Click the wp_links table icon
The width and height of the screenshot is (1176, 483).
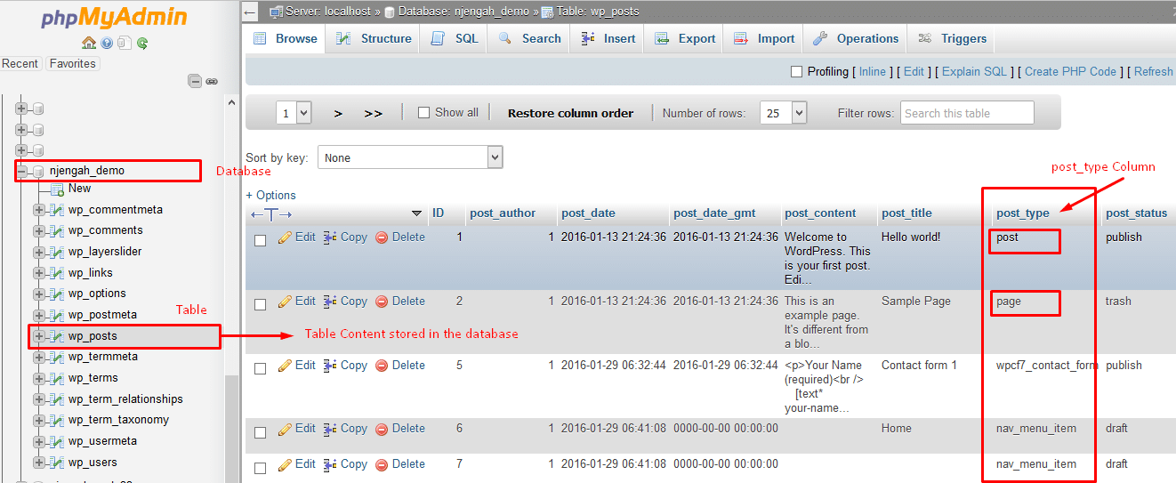tap(56, 273)
